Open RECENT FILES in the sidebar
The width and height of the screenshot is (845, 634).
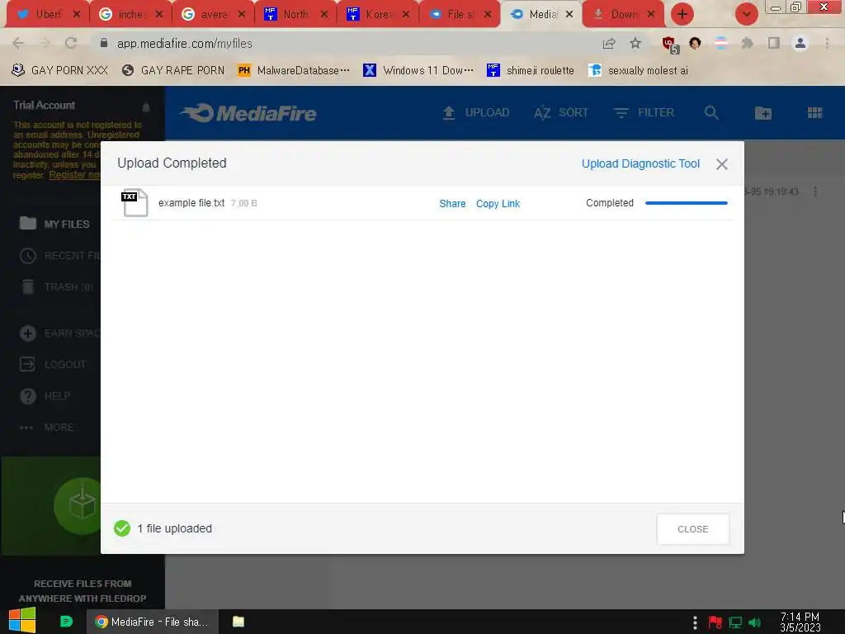59,256
